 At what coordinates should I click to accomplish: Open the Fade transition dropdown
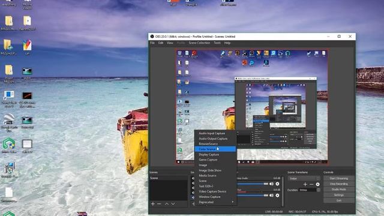304,179
